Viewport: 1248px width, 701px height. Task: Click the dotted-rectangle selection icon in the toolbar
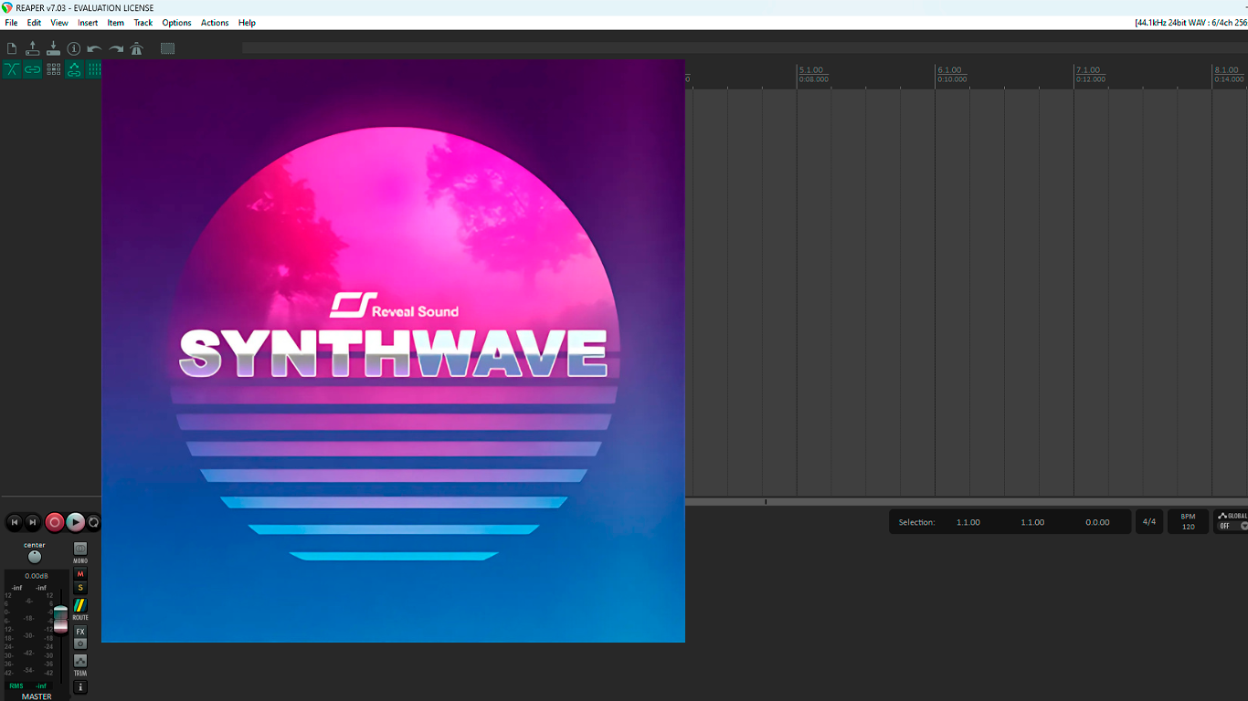167,48
